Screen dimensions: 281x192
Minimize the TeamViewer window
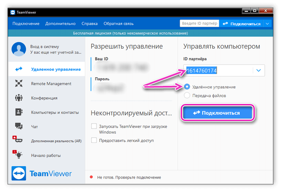tap(246, 11)
